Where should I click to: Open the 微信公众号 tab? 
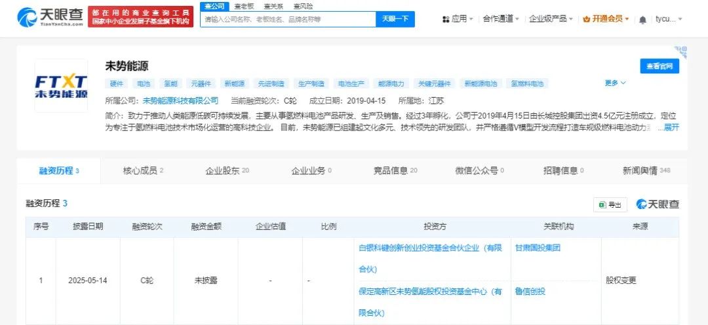click(479, 170)
